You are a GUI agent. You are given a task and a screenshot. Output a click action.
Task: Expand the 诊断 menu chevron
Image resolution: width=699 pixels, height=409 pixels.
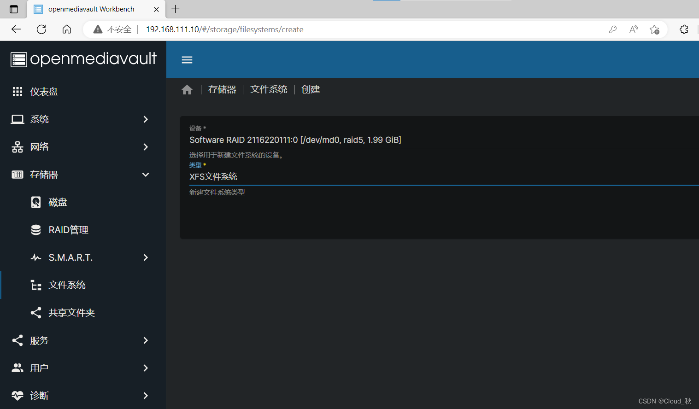(146, 396)
